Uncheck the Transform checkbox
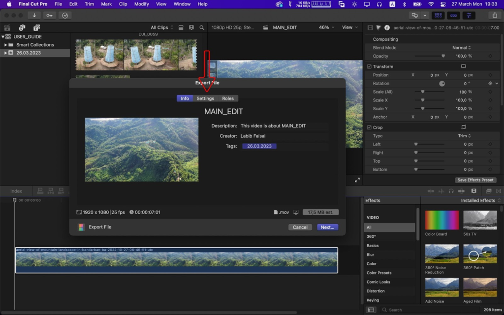 point(369,66)
